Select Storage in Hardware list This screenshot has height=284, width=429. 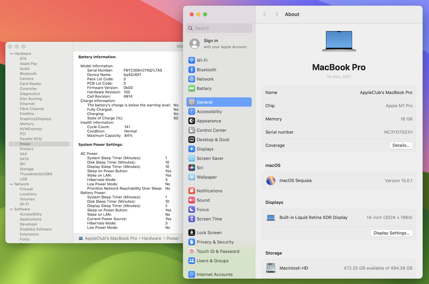26,169
